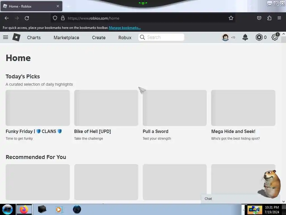Open the media player taskbar icon
286x215 pixels.
click(59, 209)
